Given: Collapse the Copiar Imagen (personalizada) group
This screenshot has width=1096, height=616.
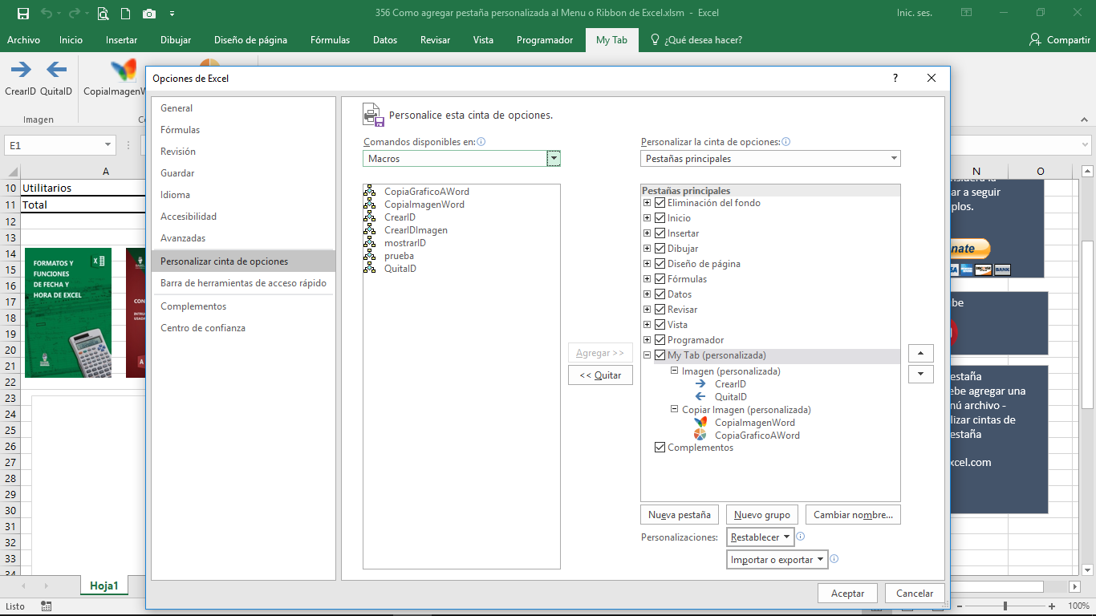Looking at the screenshot, I should coord(674,410).
